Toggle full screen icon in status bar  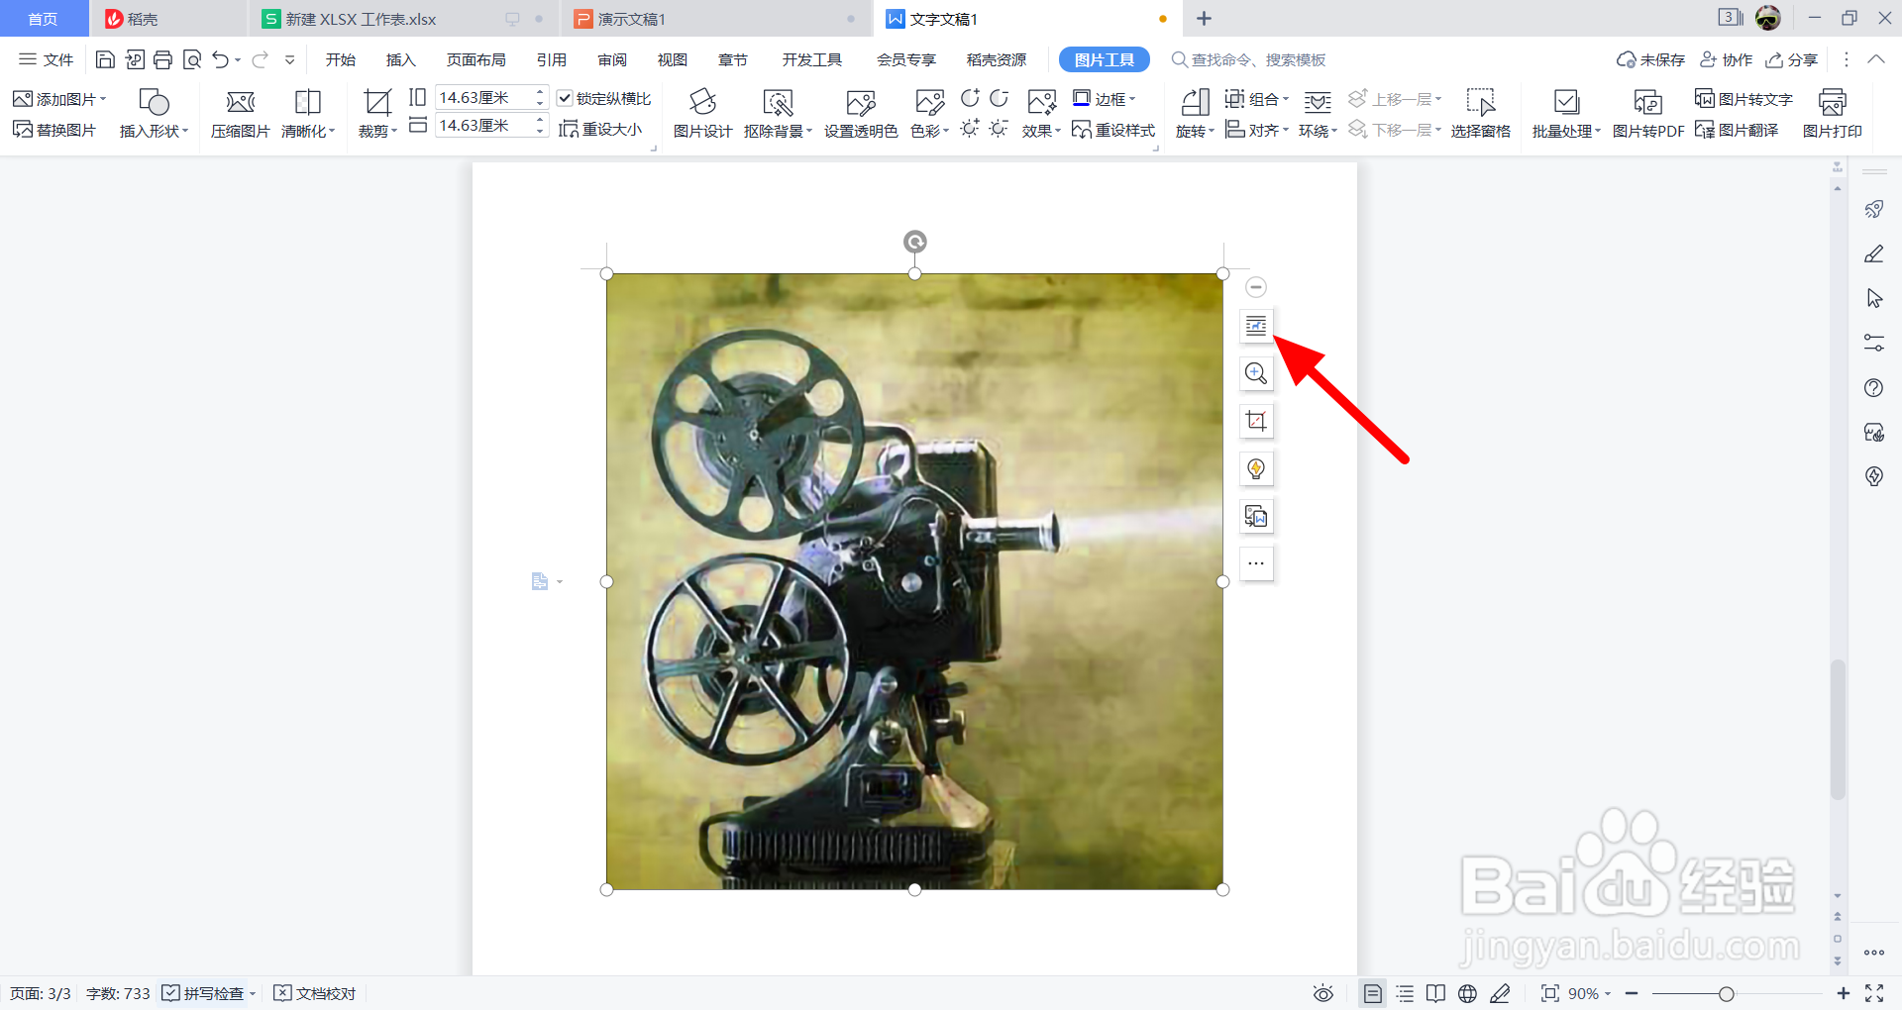[1874, 993]
